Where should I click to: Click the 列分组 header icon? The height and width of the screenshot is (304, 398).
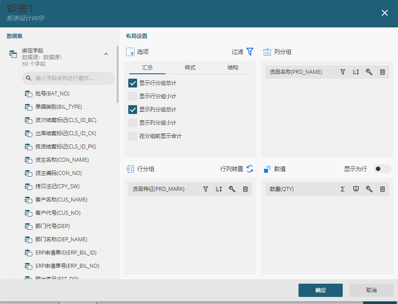coord(267,52)
